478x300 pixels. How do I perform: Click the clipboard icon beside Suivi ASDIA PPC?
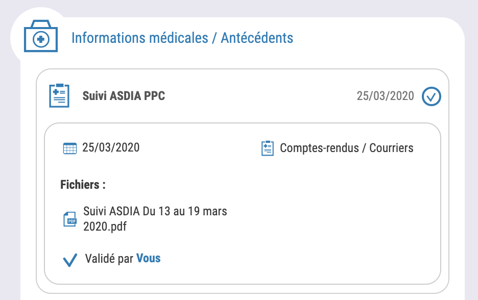coord(59,95)
